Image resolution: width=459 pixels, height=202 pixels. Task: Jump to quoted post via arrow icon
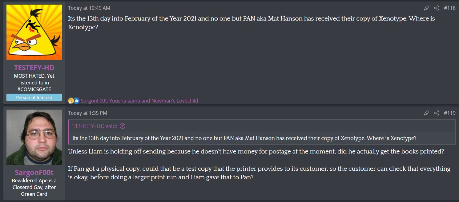click(123, 126)
